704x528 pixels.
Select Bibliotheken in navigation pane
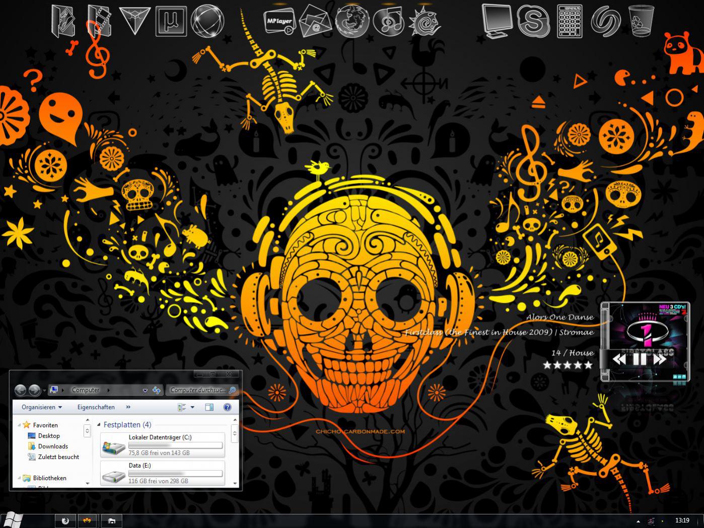pyautogui.click(x=49, y=478)
